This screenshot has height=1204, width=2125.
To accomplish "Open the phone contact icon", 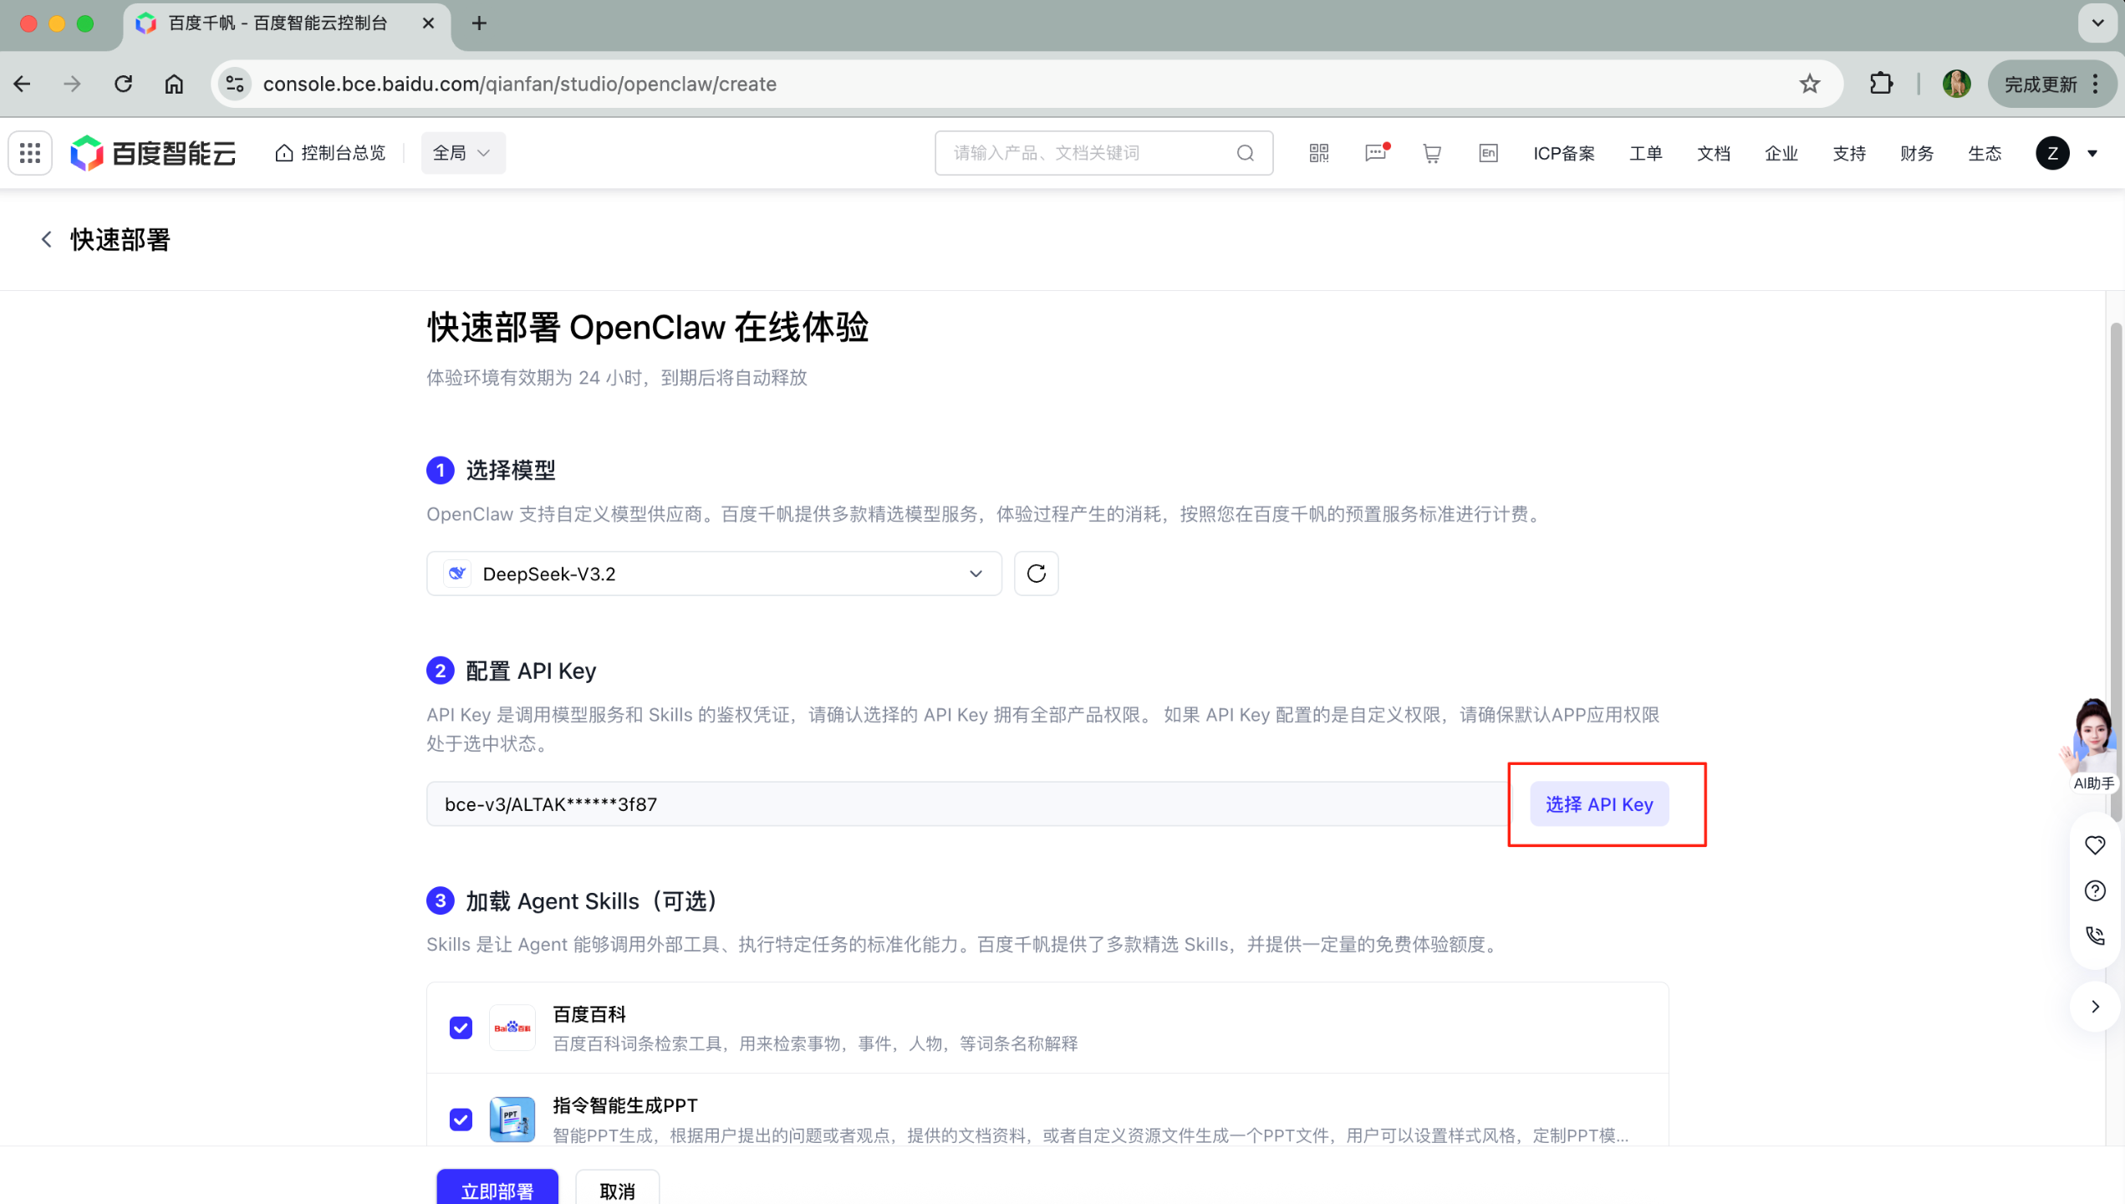I will [x=2094, y=936].
